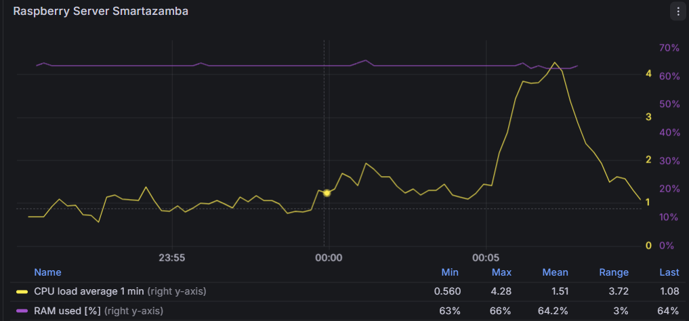
Task: Sort legend by Name column header
Action: tap(47, 272)
